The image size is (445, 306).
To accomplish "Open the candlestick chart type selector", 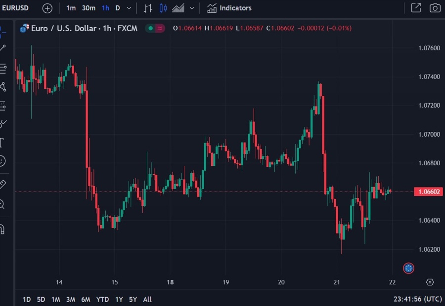I will (x=163, y=8).
